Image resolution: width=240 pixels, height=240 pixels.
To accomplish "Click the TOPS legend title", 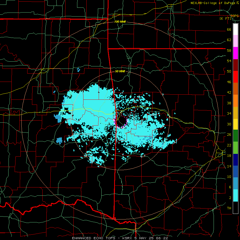I will pyautogui.click(x=234, y=16).
